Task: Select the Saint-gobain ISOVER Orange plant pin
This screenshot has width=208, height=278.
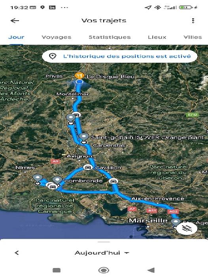Action: (84, 138)
